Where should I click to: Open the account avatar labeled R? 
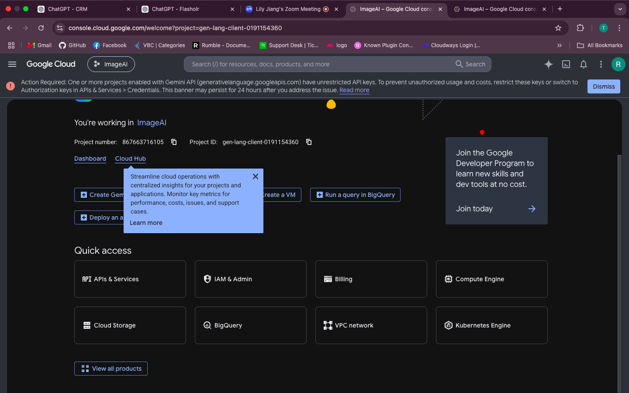[618, 64]
